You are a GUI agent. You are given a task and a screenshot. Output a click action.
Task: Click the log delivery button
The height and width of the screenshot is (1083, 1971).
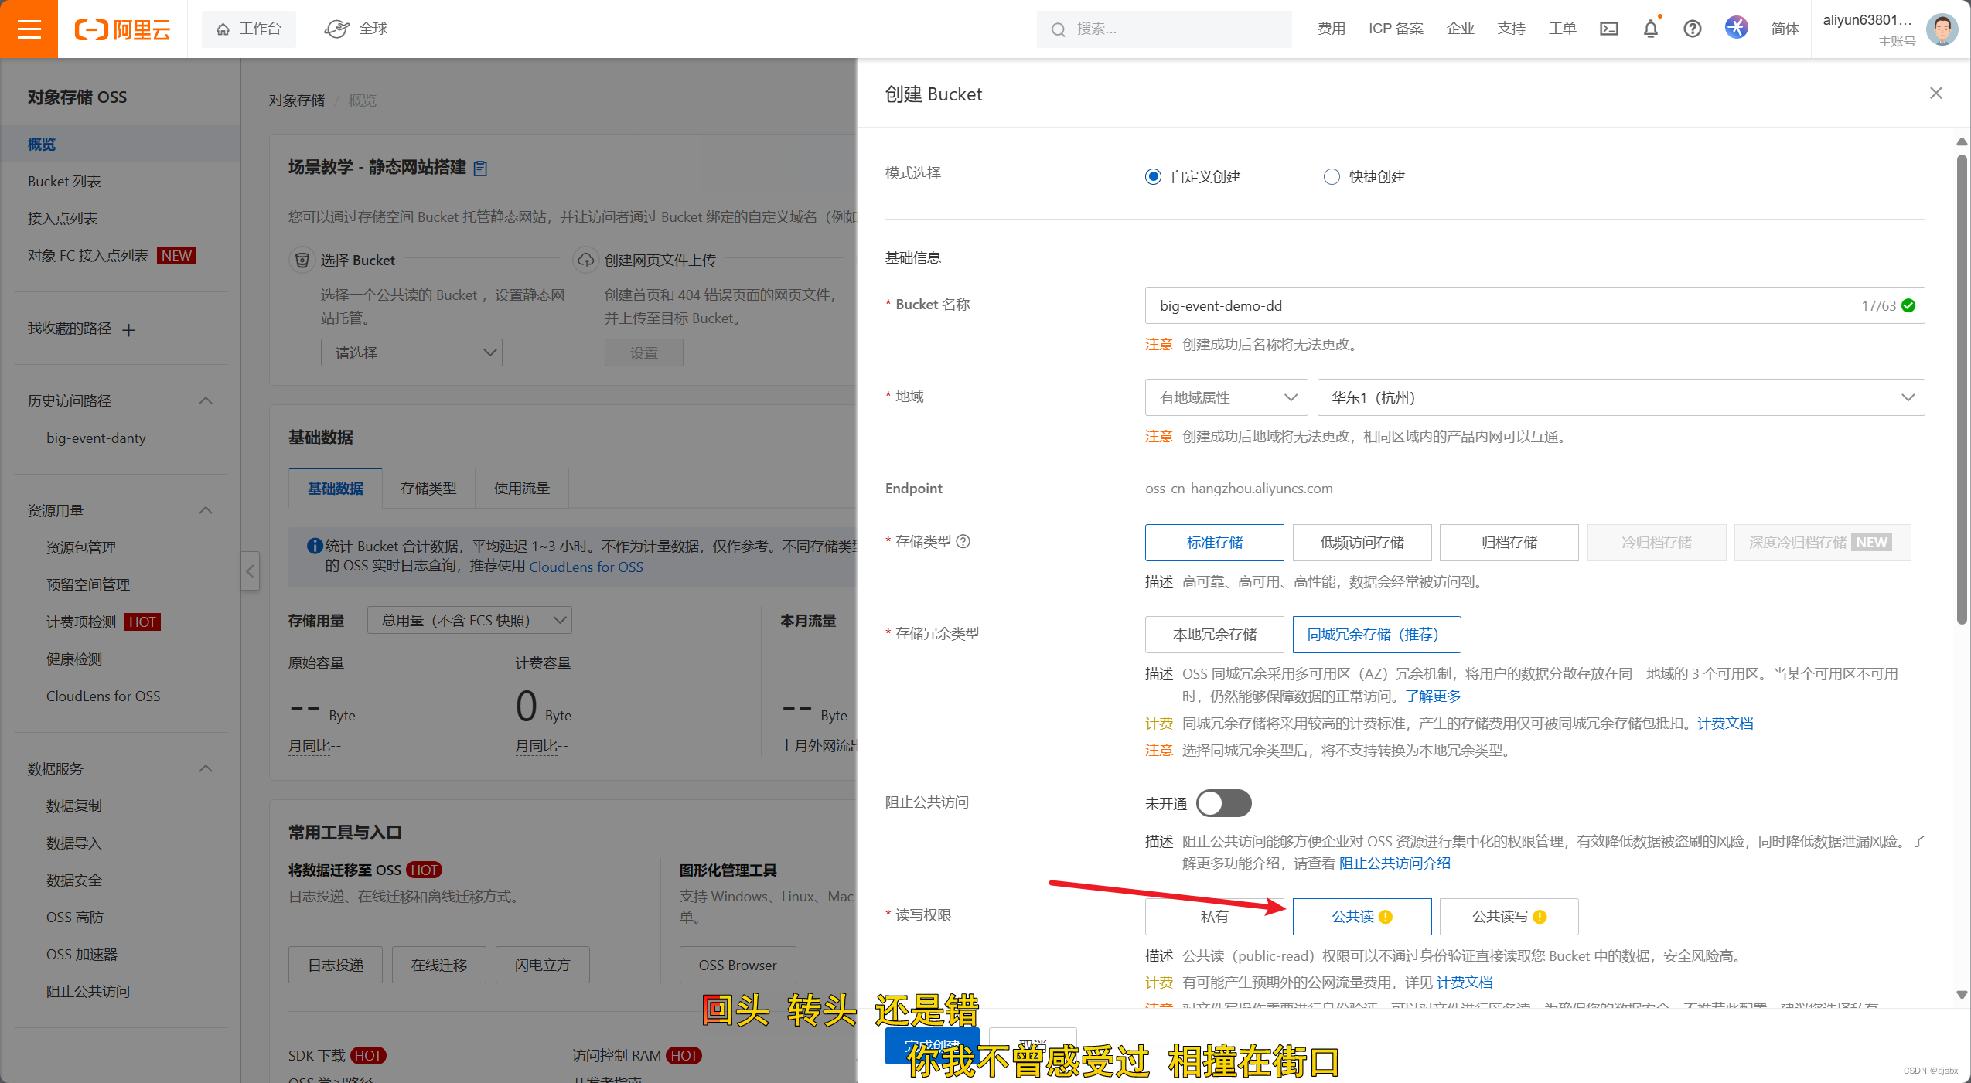tap(336, 966)
